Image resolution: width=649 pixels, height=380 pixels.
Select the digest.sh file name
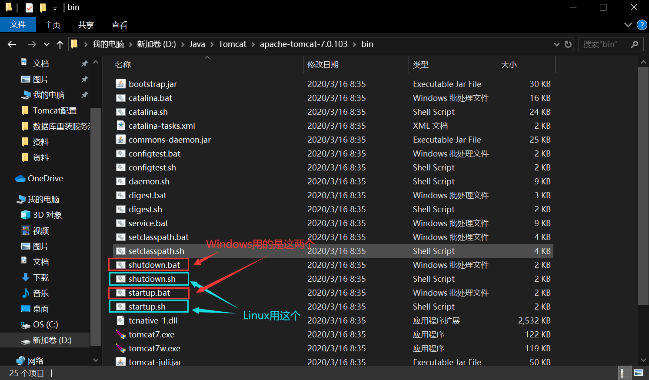[x=145, y=210]
